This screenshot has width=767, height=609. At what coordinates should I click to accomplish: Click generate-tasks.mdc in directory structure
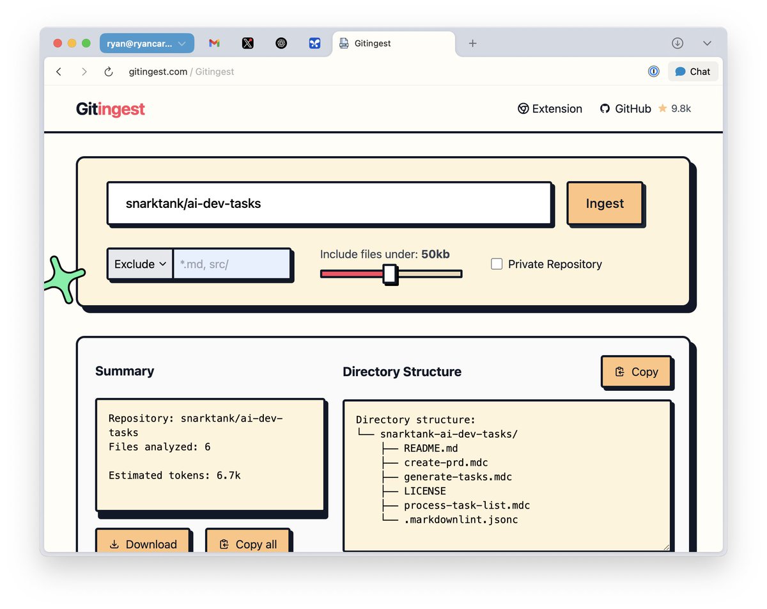click(x=458, y=477)
